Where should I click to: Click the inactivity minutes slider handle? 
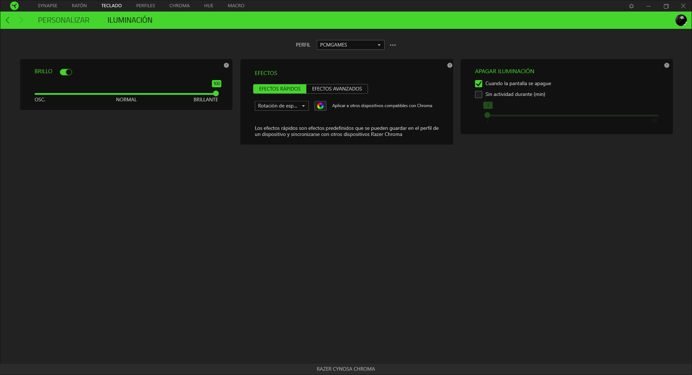487,115
